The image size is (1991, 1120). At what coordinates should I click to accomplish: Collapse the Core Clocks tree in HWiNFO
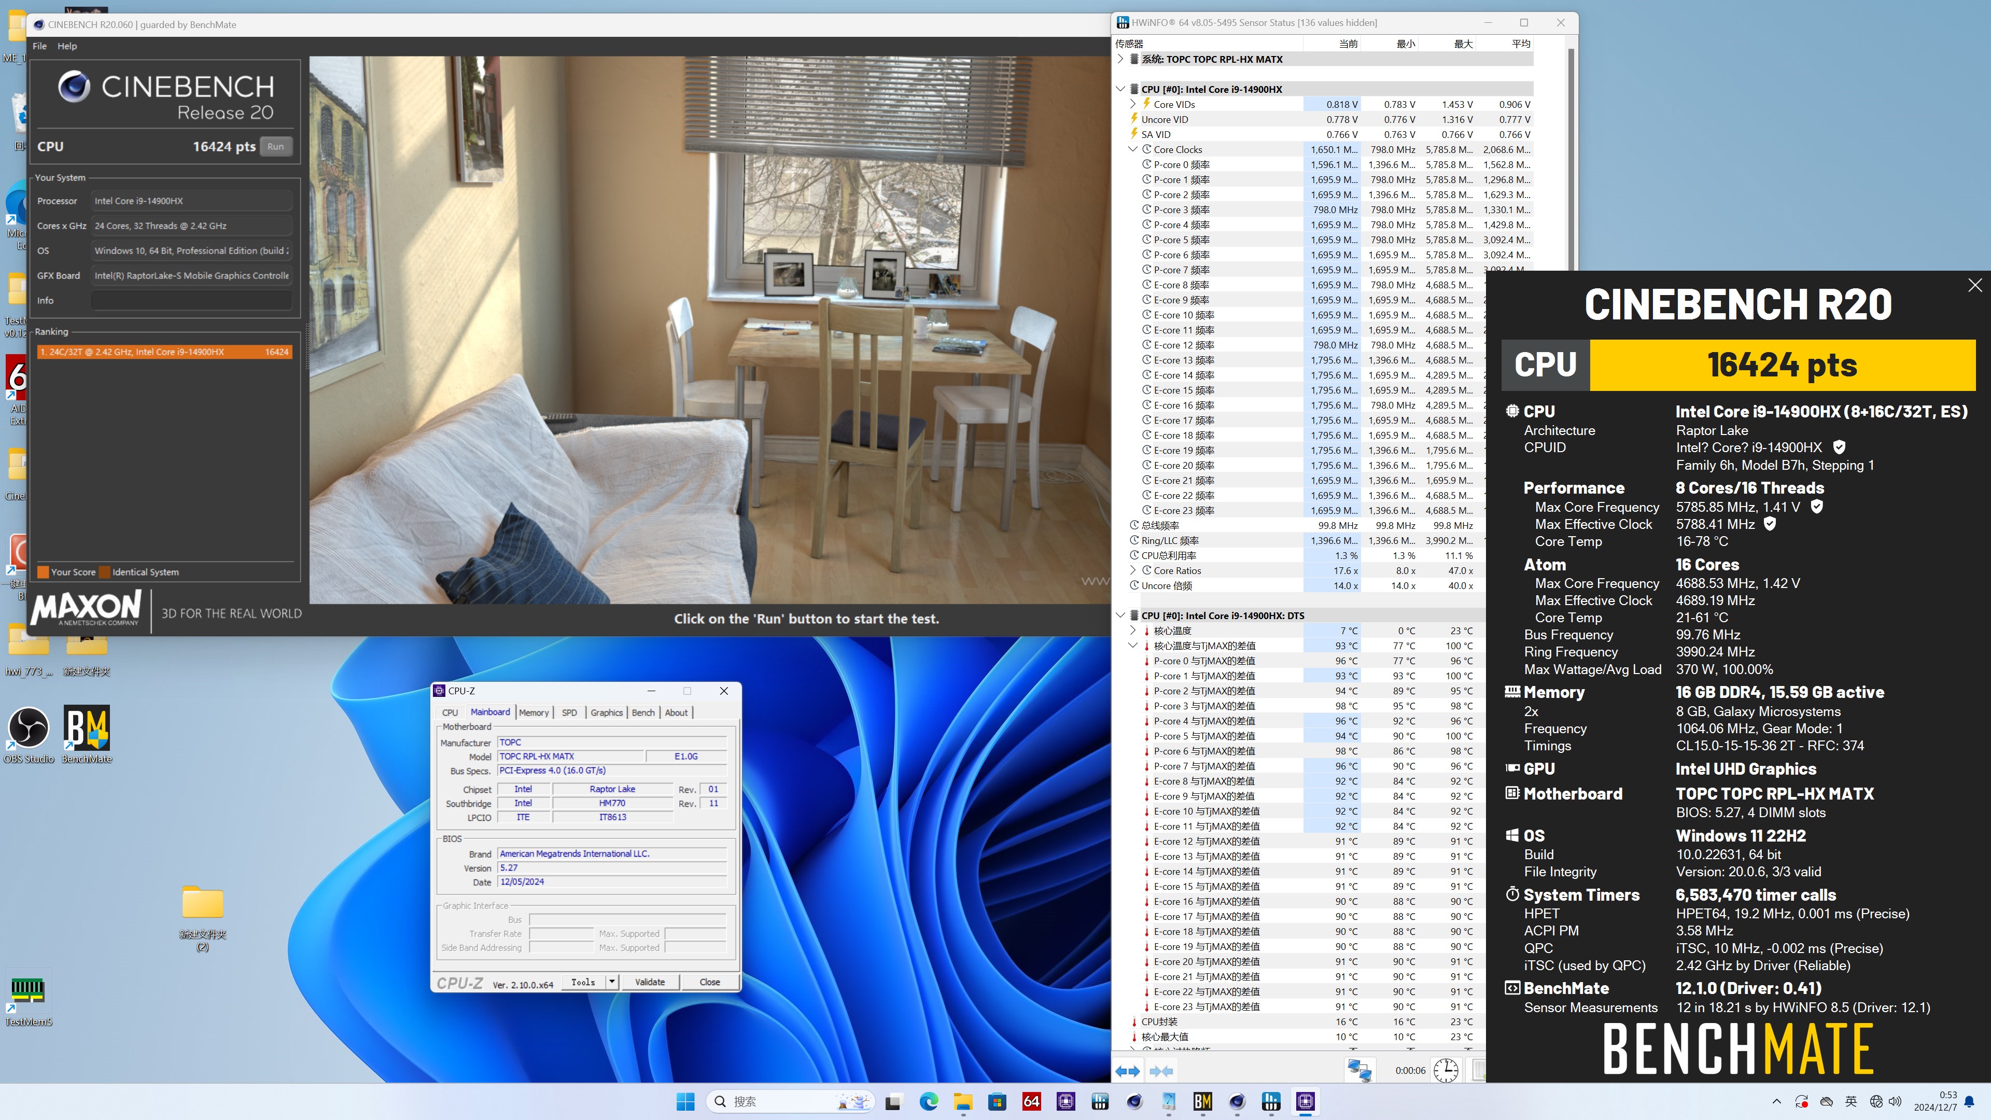click(1133, 150)
